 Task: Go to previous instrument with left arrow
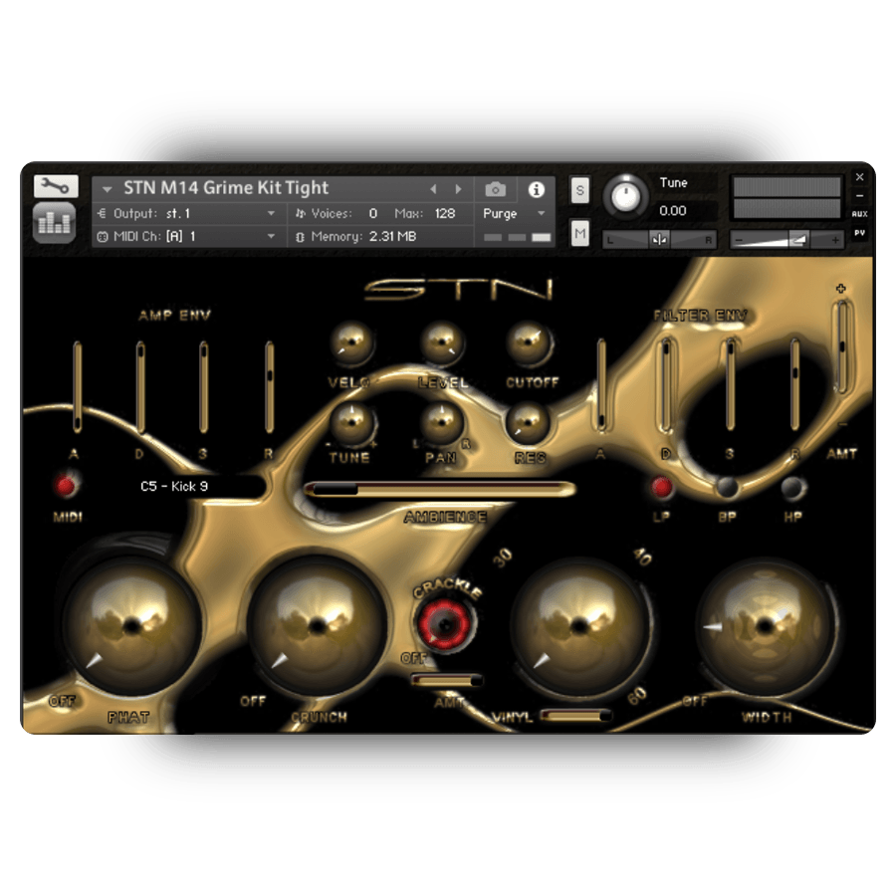(x=433, y=189)
